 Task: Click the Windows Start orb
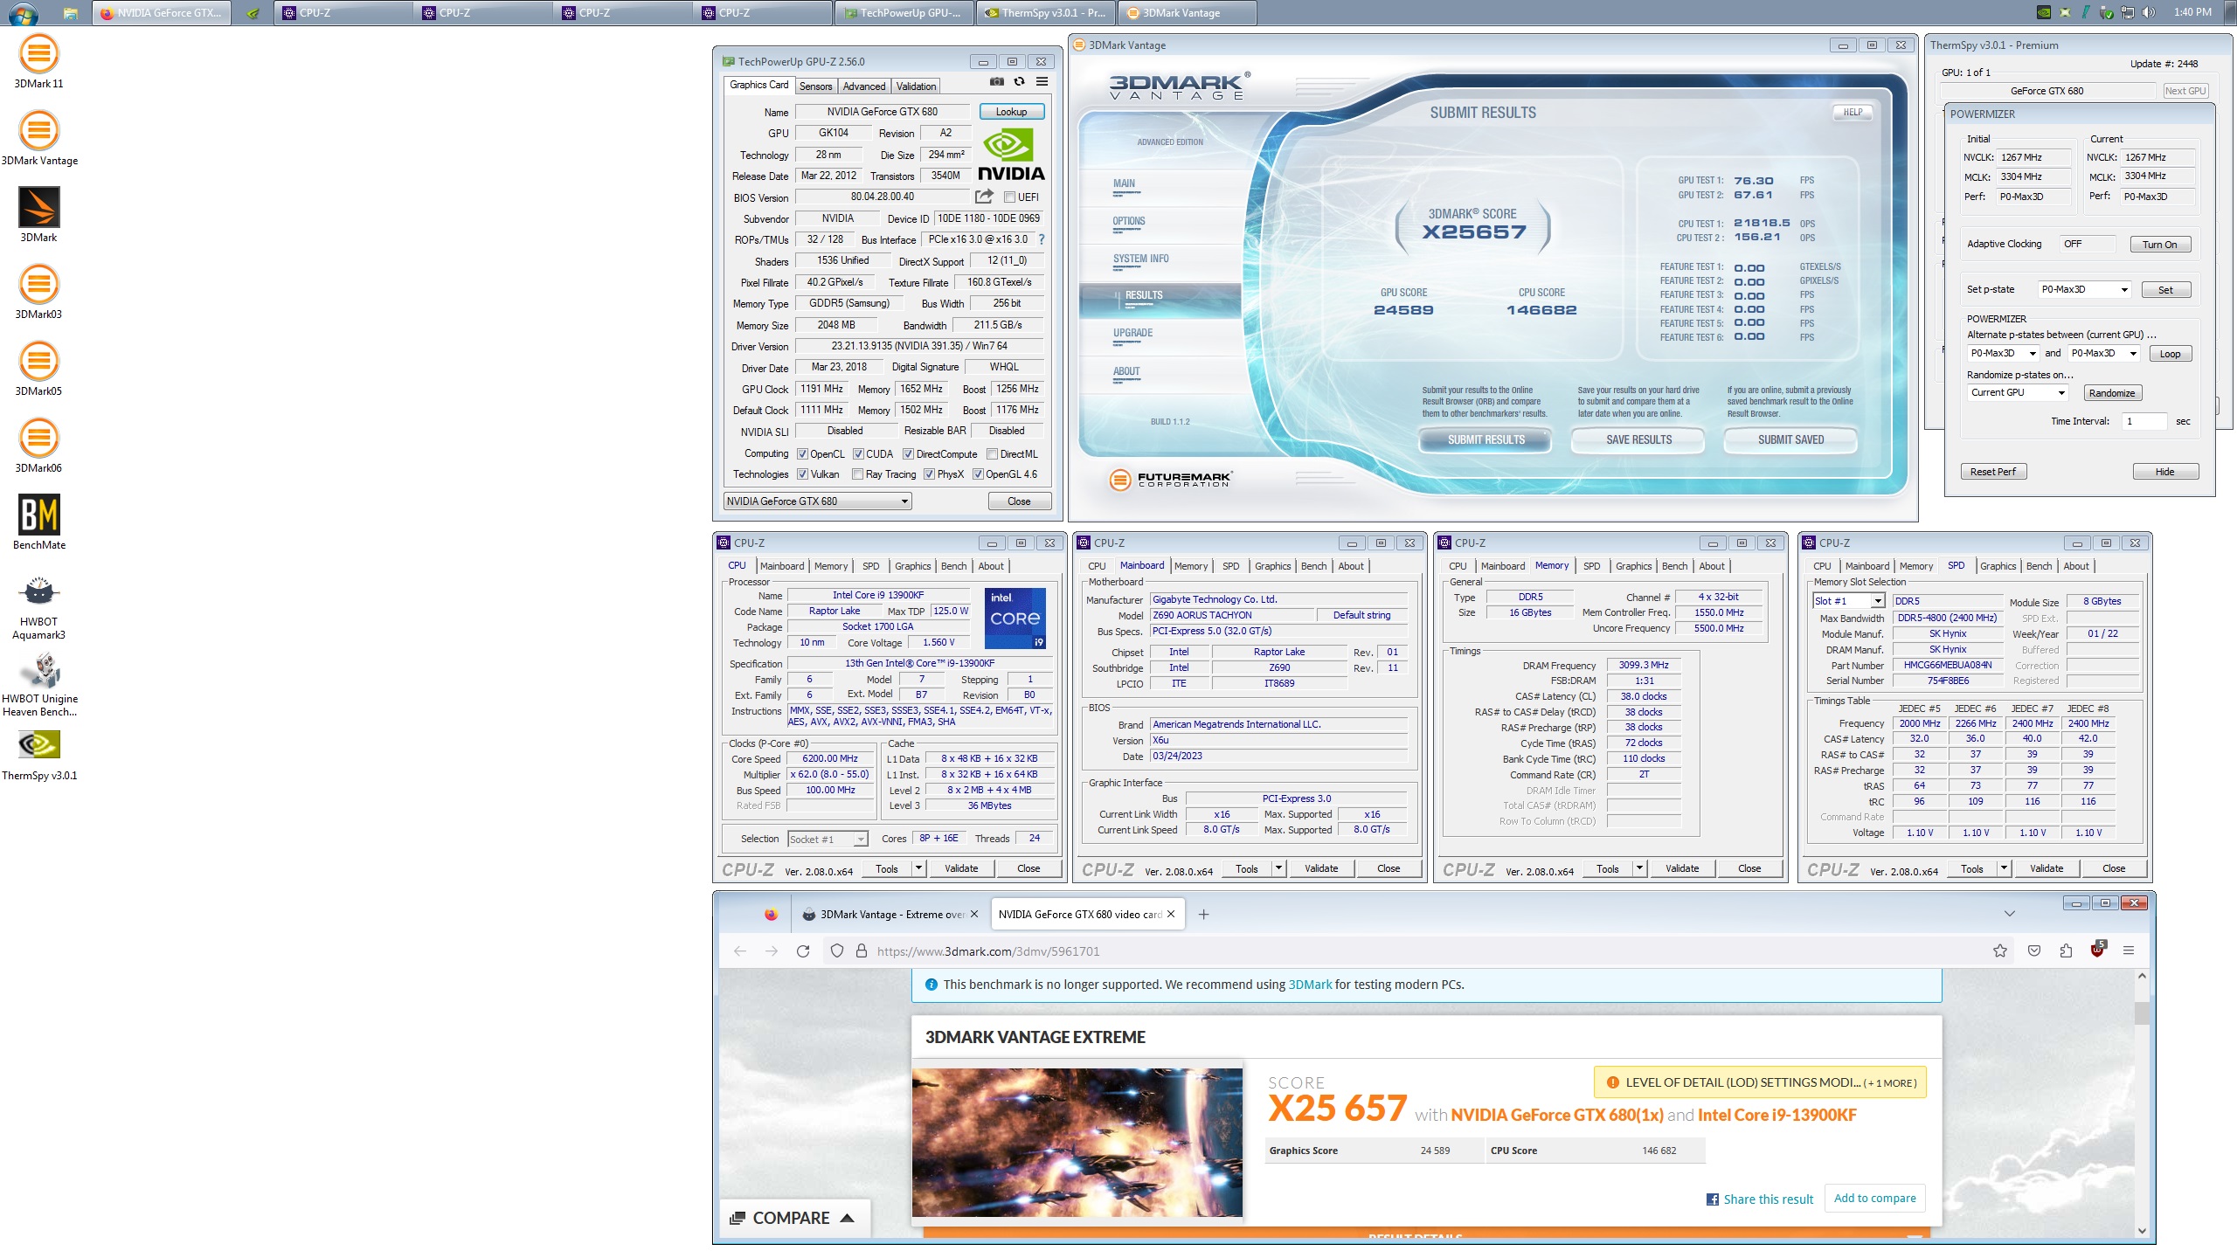click(x=23, y=13)
